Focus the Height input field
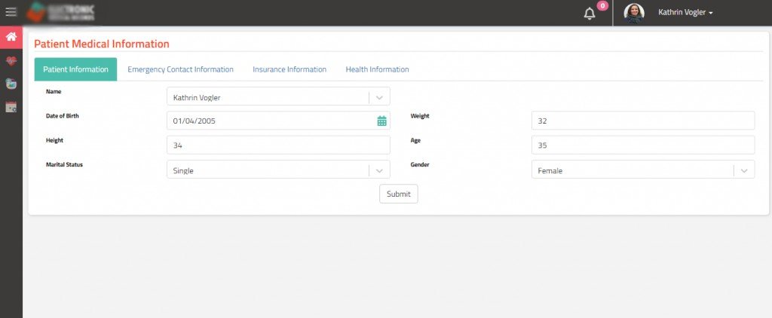This screenshot has height=318, width=772. [277, 145]
